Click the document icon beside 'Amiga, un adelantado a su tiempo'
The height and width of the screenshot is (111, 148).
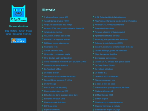[42, 25]
